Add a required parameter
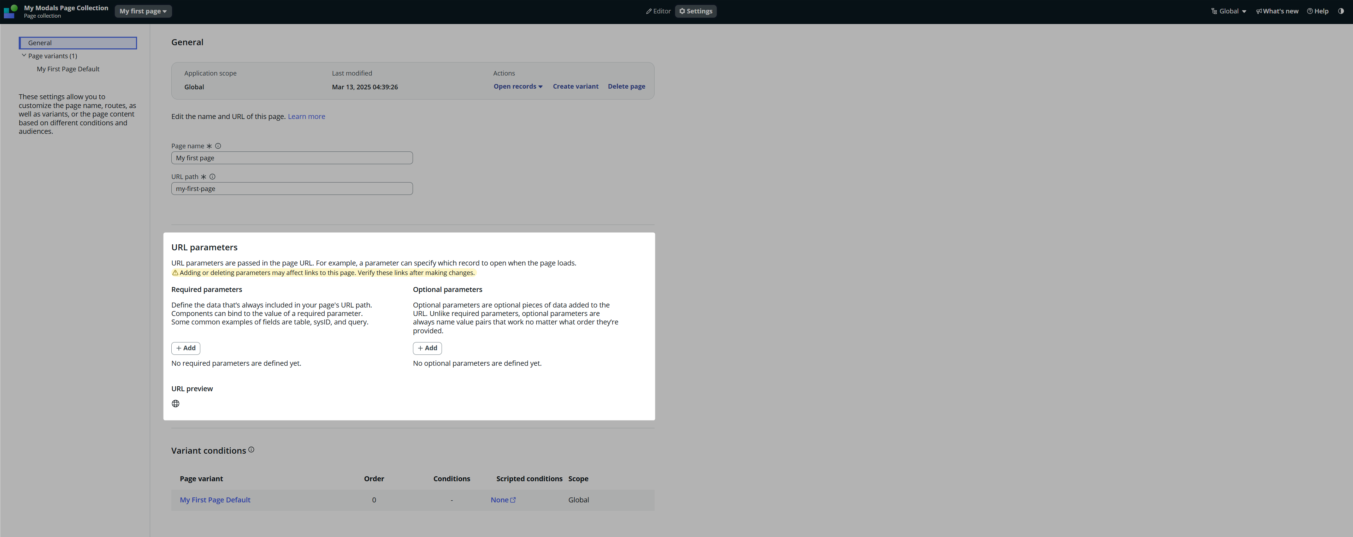The height and width of the screenshot is (537, 1353). pyautogui.click(x=185, y=348)
